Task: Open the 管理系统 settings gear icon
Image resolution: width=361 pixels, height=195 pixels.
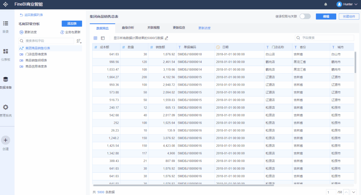Action: (x=6, y=107)
